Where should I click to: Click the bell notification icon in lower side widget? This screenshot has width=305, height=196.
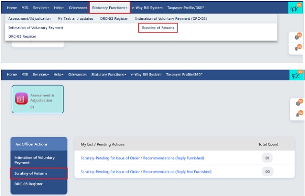(x=297, y=115)
